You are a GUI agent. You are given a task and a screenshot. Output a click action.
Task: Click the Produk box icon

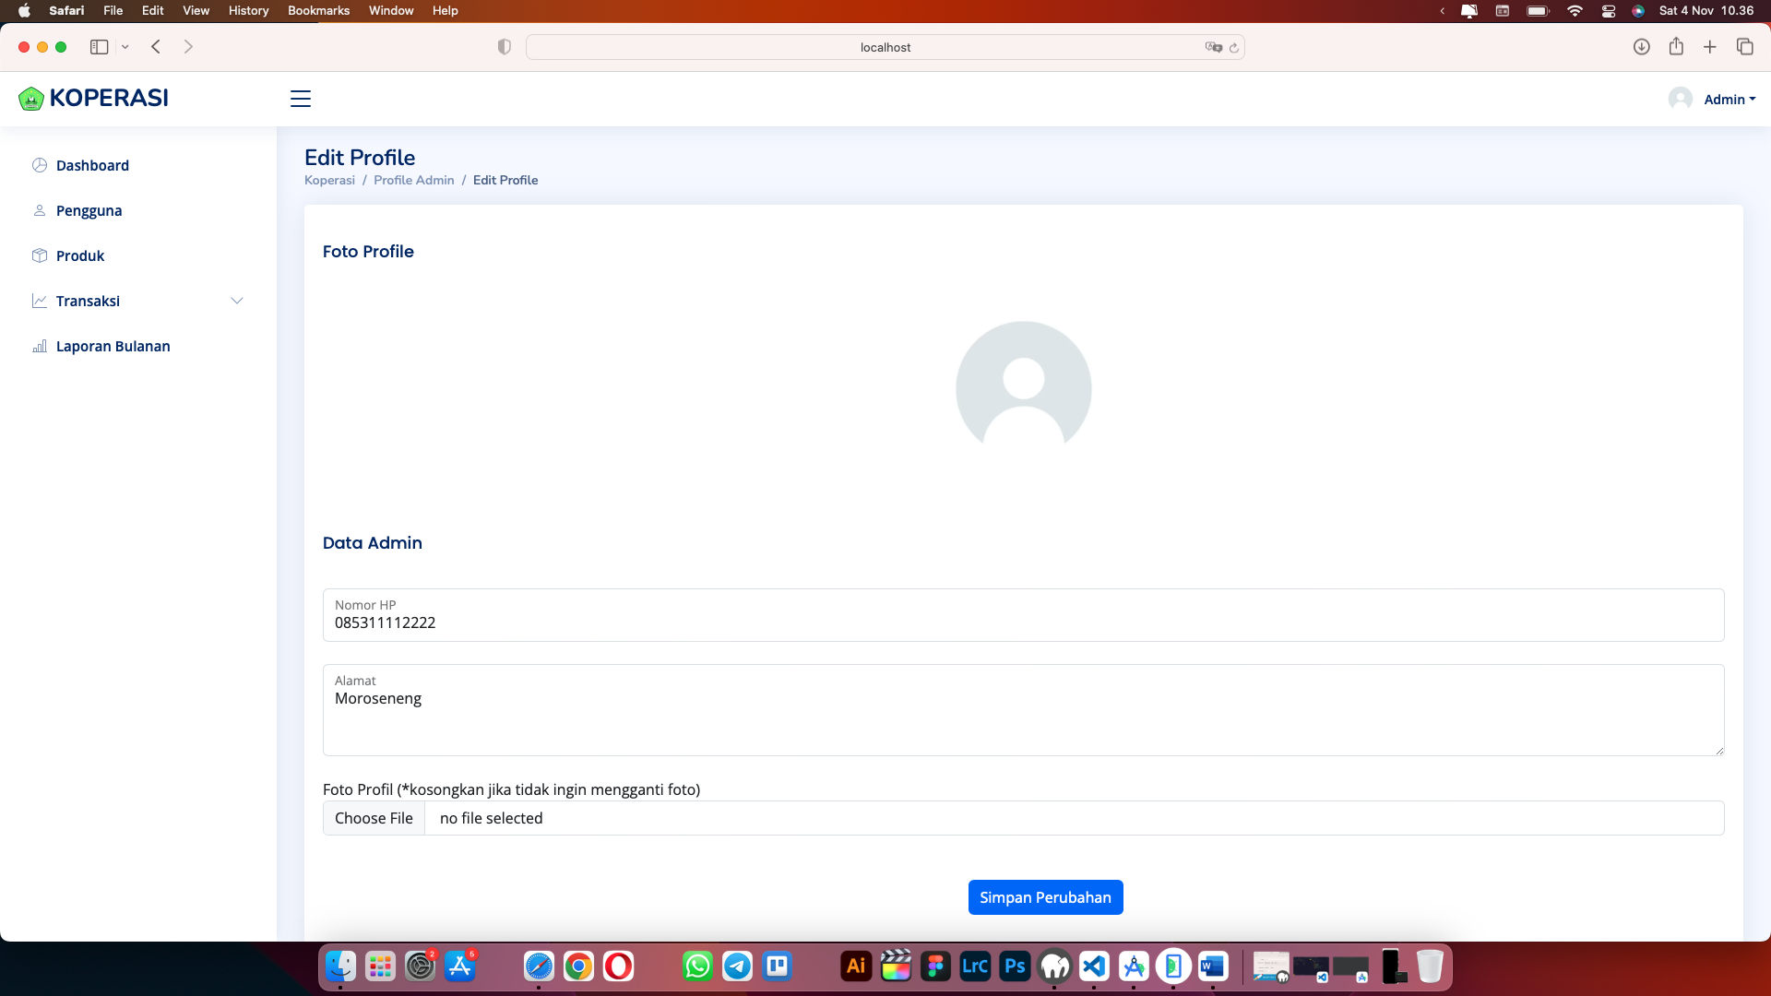tap(40, 255)
